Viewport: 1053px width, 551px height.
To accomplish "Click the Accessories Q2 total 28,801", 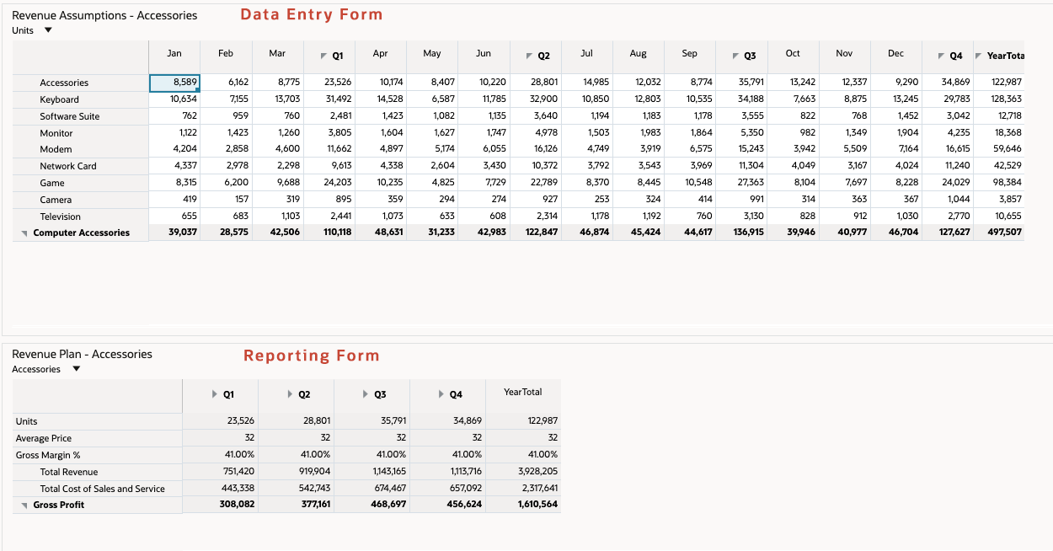I will 535,83.
